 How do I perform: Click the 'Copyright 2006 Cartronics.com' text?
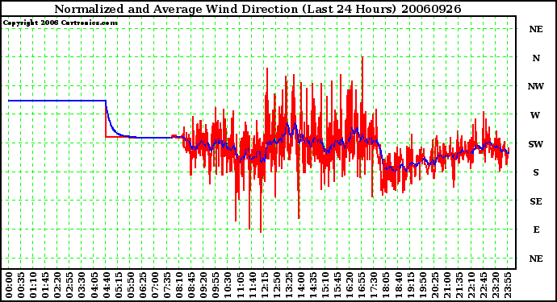pyautogui.click(x=60, y=23)
